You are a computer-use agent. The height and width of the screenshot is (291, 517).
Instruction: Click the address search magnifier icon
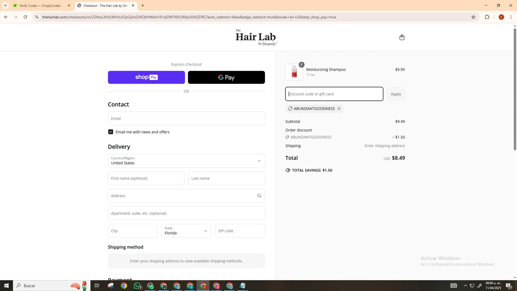coord(259,196)
